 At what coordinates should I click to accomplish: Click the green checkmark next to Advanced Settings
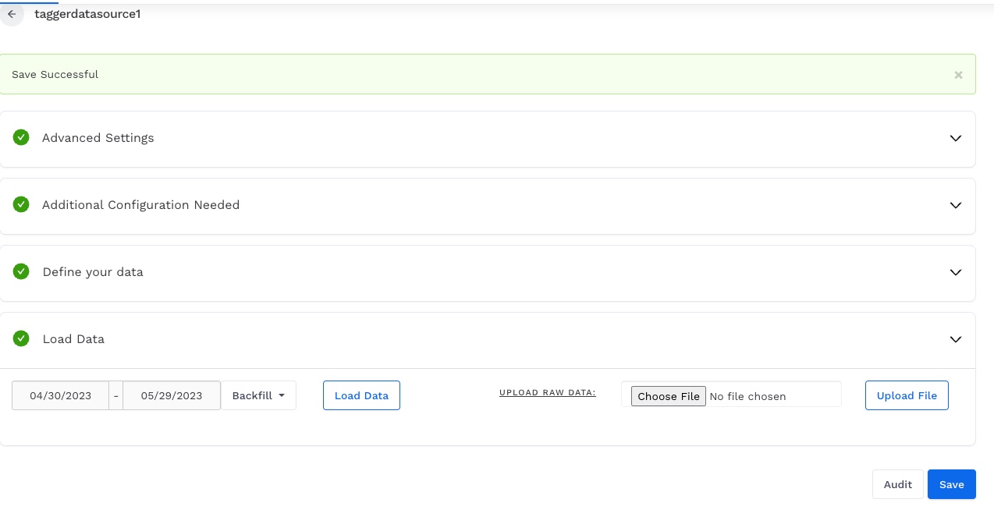point(21,137)
